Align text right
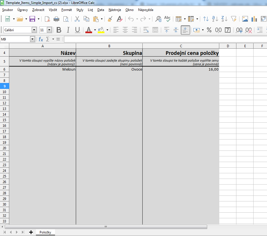Screen dimensions: 267x236 click(134, 30)
